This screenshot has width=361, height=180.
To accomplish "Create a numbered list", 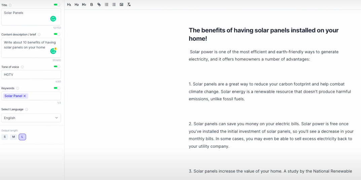I will click(107, 5).
